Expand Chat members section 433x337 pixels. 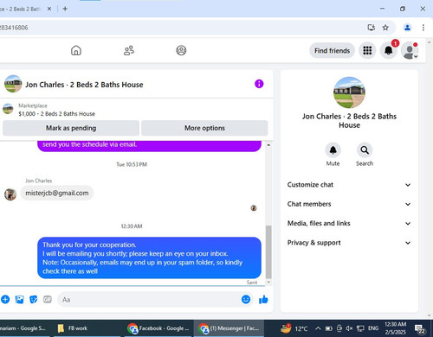[349, 204]
